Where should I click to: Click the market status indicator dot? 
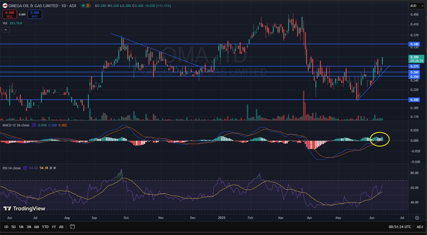[x=83, y=6]
